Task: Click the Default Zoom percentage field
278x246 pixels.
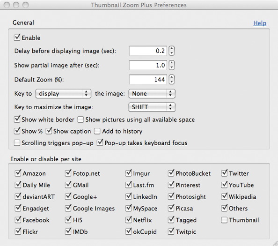Action: pyautogui.click(x=148, y=80)
